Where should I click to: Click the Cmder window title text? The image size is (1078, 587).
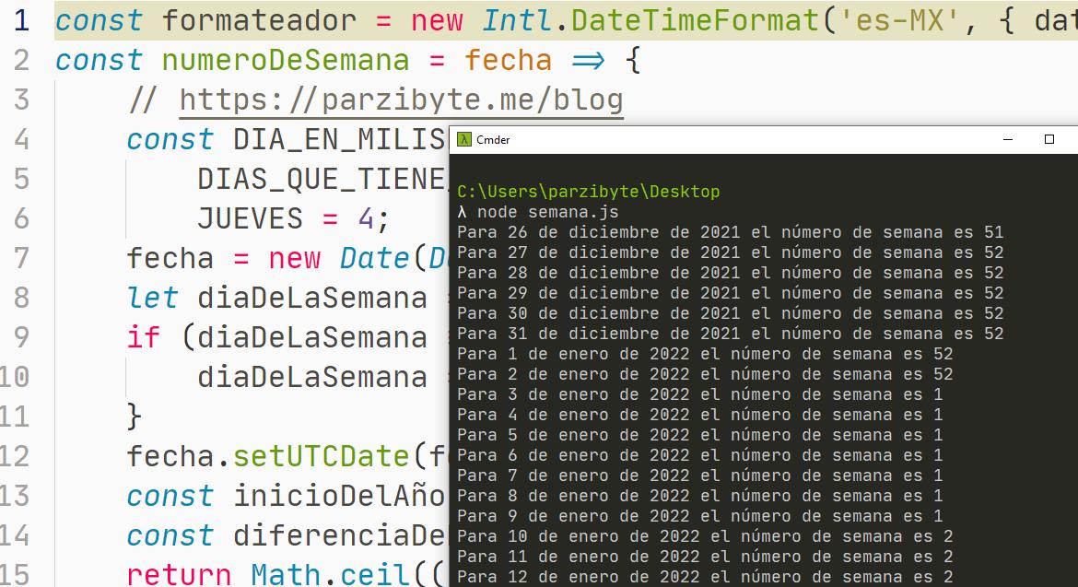coord(493,139)
